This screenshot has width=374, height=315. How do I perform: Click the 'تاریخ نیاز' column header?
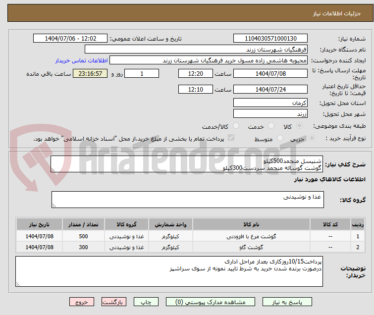click(39, 224)
